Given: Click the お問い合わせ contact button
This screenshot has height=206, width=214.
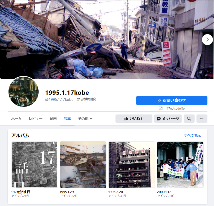Looking at the screenshot, I should click(172, 101).
